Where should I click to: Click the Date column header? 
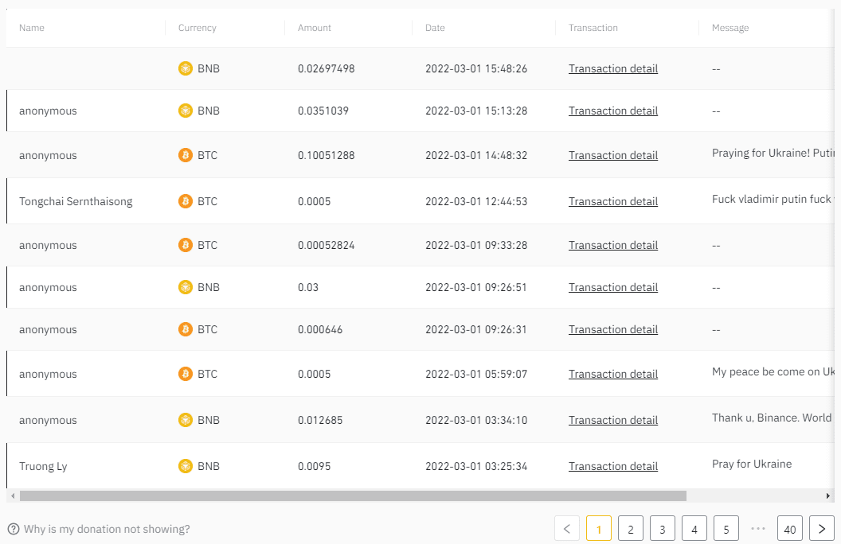(x=435, y=28)
